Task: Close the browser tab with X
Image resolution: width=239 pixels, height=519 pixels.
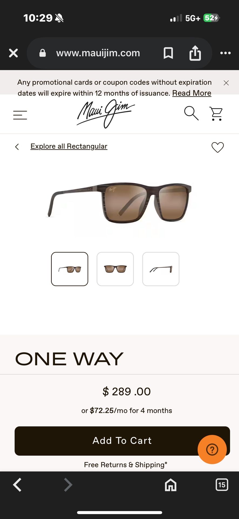Action: [13, 53]
